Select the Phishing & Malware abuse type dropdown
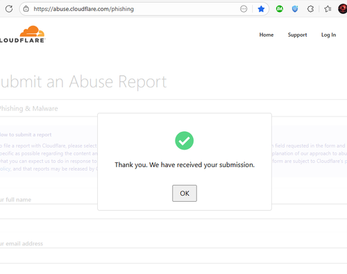347x274 pixels. [x=173, y=108]
